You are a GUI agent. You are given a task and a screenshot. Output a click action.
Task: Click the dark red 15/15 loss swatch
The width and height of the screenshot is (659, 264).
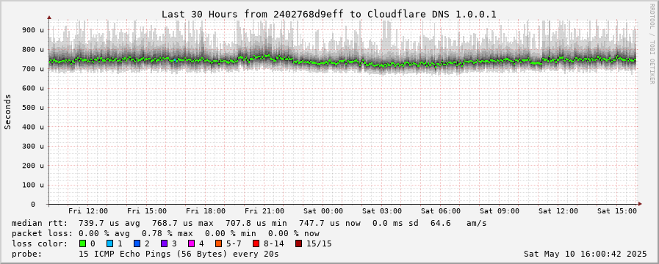pos(298,243)
